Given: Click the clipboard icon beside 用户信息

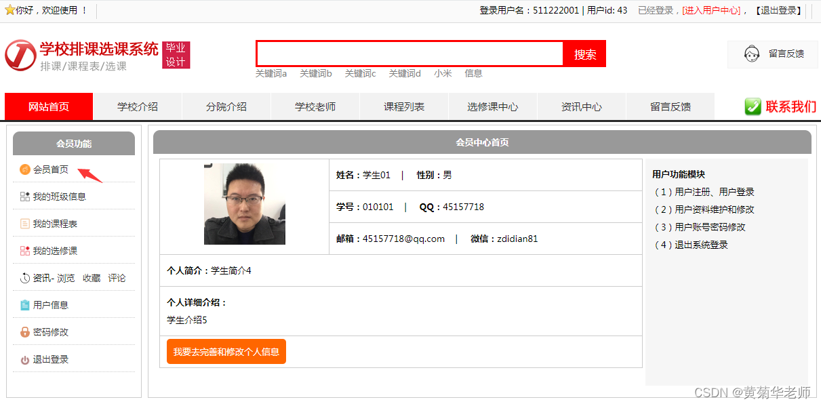Looking at the screenshot, I should point(25,305).
